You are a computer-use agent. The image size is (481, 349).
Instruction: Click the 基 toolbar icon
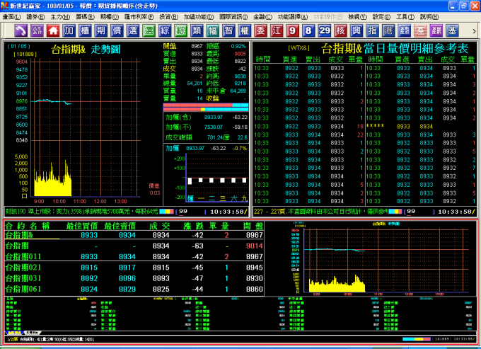tap(452, 30)
